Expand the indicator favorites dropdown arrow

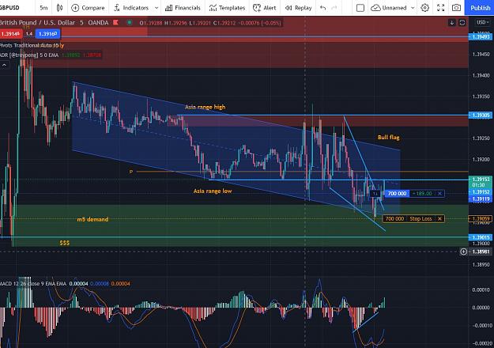(x=156, y=8)
